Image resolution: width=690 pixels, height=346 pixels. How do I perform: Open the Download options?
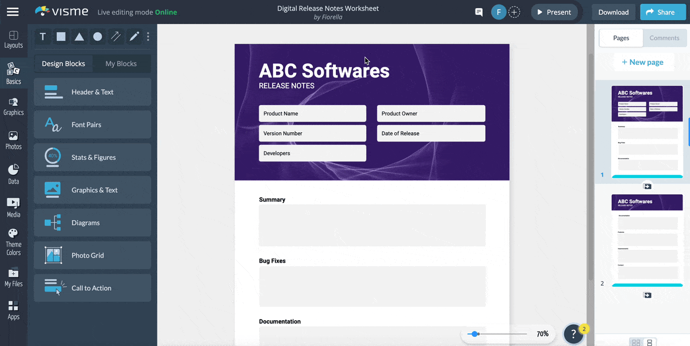pyautogui.click(x=613, y=11)
